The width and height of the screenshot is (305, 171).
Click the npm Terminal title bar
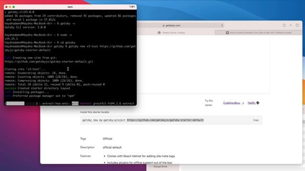[x=70, y=7]
